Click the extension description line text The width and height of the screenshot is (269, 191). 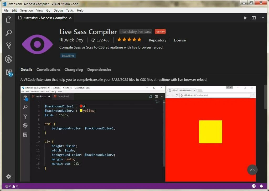[x=111, y=47]
